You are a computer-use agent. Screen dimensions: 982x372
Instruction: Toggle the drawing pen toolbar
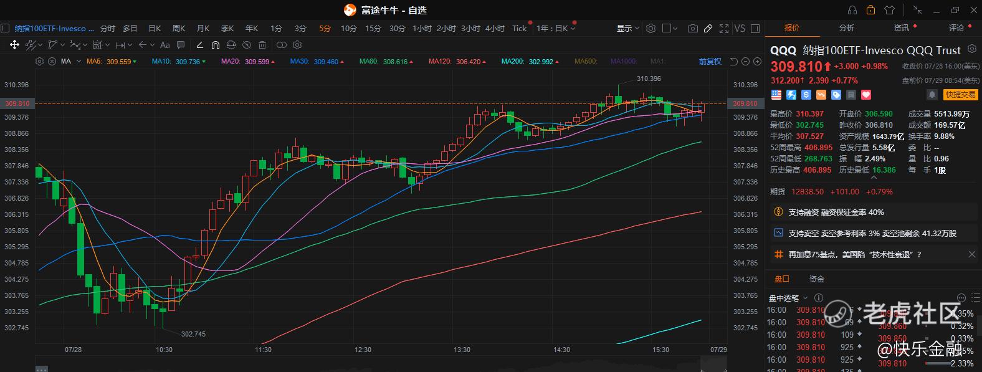click(708, 28)
